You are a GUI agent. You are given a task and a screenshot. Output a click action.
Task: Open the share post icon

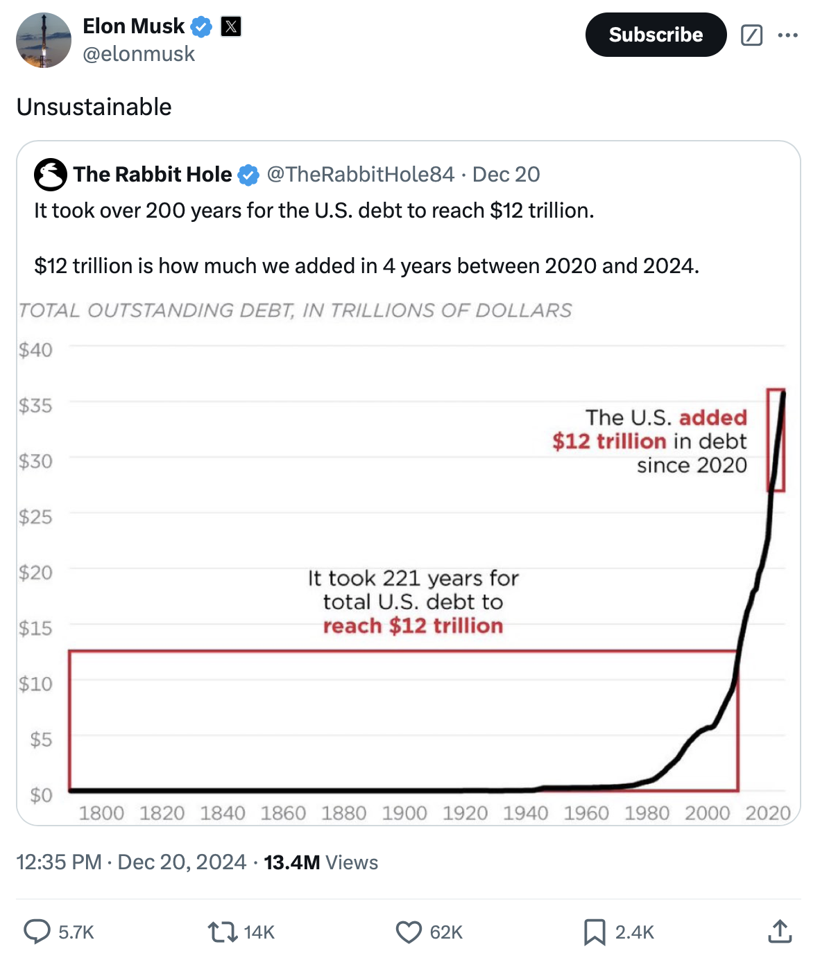click(780, 932)
